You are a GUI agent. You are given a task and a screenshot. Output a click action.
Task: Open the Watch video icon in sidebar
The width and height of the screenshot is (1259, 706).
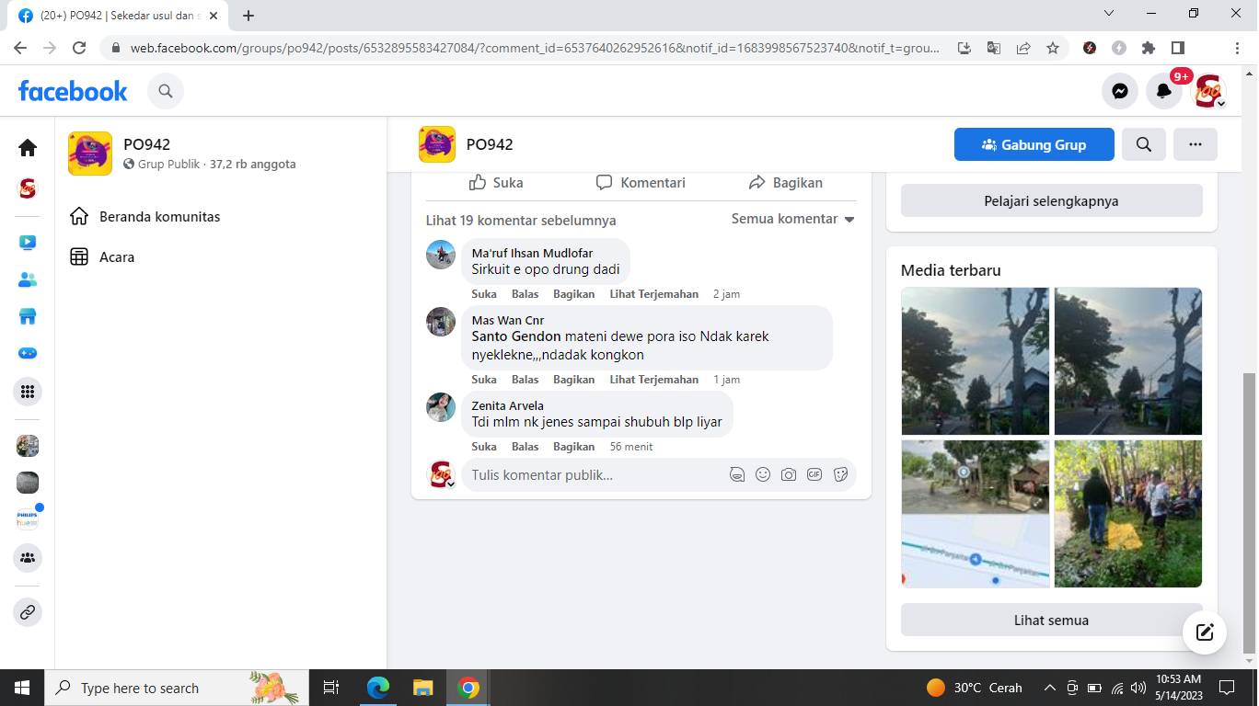[28, 243]
